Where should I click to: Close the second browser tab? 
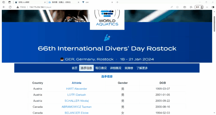(78, 2)
